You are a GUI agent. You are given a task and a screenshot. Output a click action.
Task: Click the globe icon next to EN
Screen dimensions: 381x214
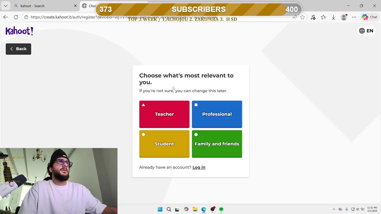[362, 31]
